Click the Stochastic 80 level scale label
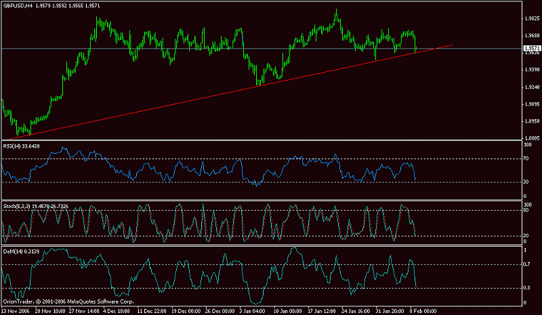This screenshot has width=542, height=315. (x=526, y=210)
